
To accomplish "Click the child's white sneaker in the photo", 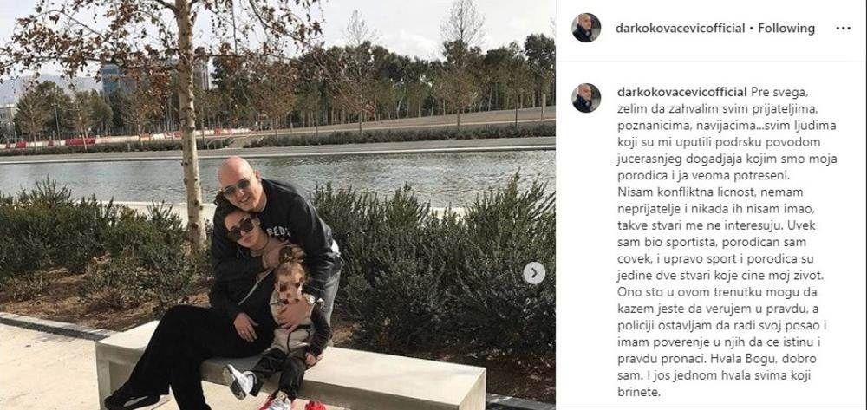I will pyautogui.click(x=238, y=381).
